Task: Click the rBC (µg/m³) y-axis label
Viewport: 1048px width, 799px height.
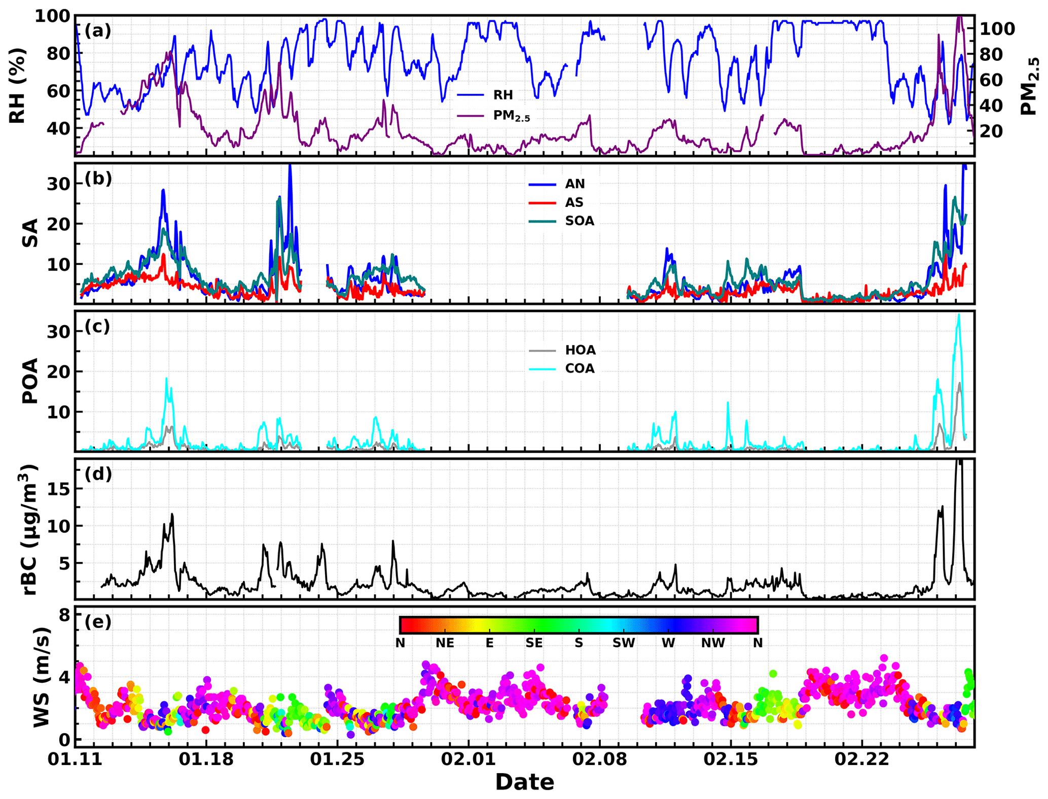Action: 29,529
